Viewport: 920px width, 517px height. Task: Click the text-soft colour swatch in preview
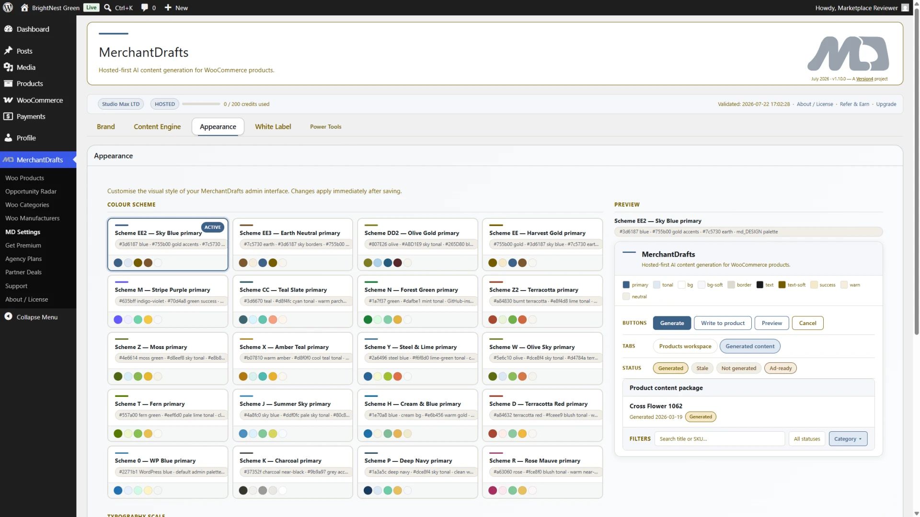coord(782,285)
